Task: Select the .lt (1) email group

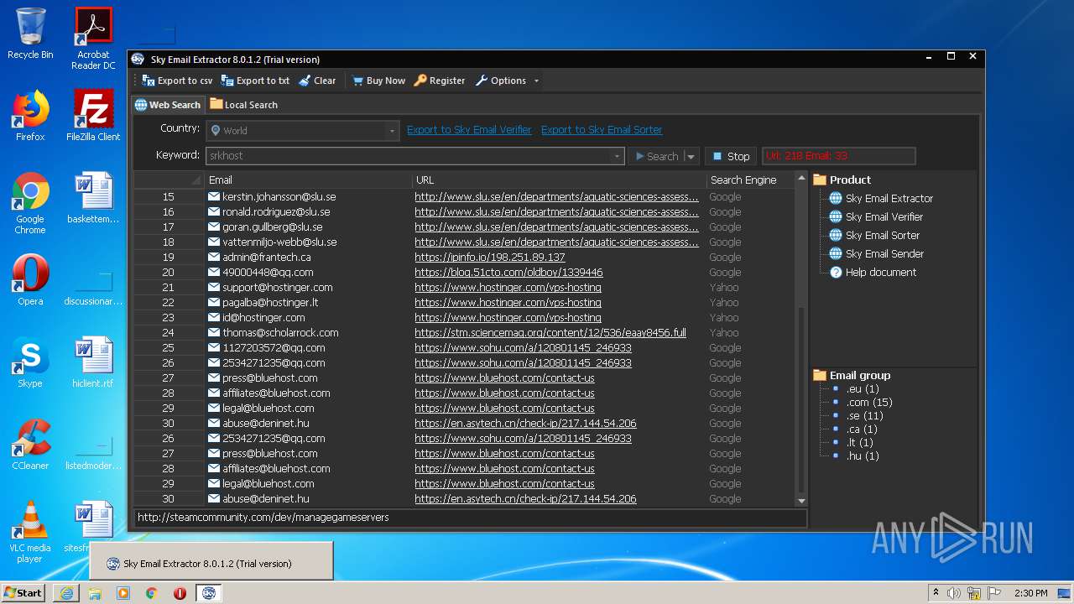Action: [x=860, y=443]
